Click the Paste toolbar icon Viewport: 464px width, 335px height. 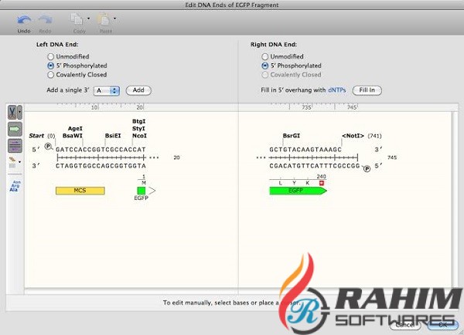click(104, 20)
